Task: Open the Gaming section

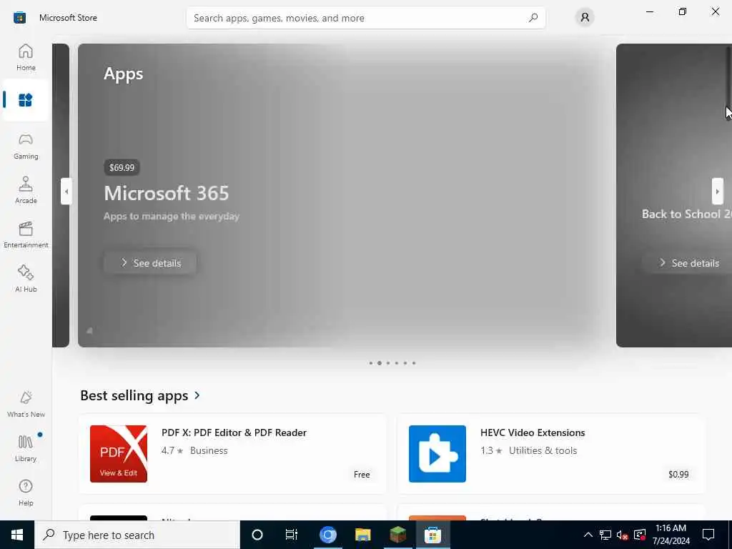Action: (x=26, y=146)
